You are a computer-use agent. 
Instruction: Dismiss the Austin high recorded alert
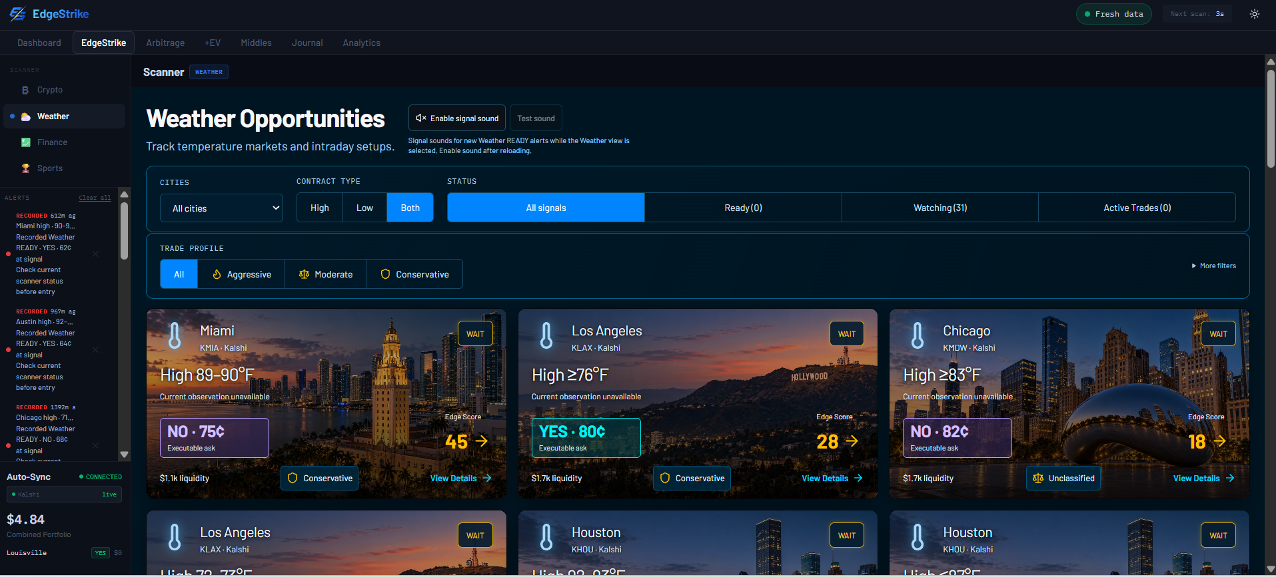coord(96,349)
